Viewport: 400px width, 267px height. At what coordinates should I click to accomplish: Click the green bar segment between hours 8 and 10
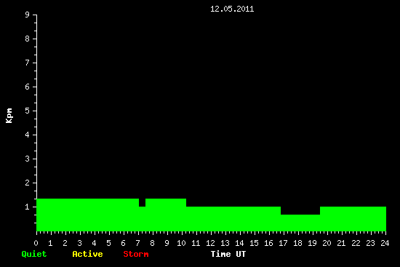[166, 215]
